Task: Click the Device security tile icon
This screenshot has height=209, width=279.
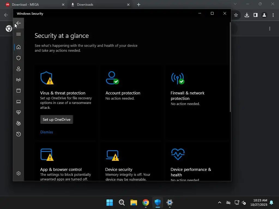Action: click(x=113, y=155)
